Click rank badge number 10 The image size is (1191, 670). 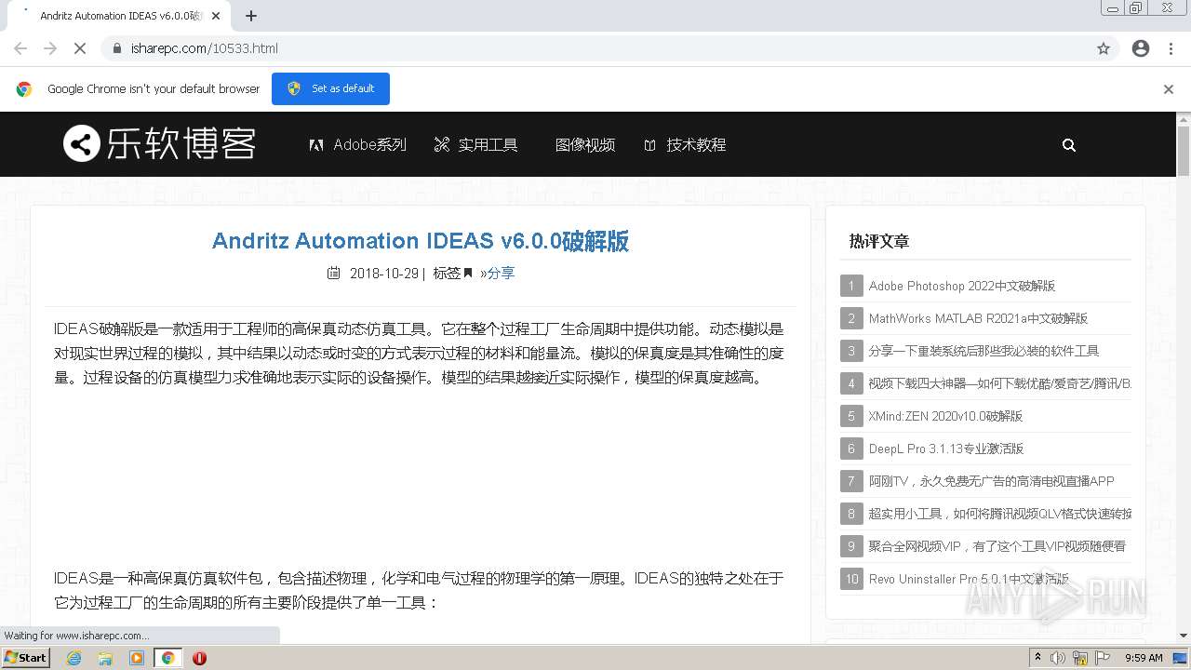tap(851, 579)
